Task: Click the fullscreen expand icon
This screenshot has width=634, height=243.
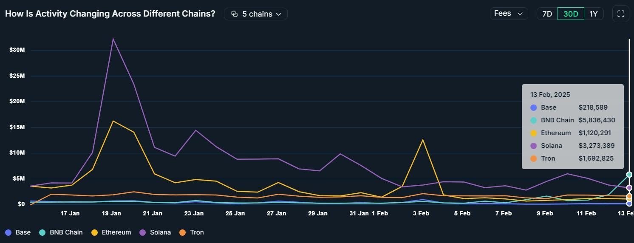Action: pyautogui.click(x=620, y=14)
